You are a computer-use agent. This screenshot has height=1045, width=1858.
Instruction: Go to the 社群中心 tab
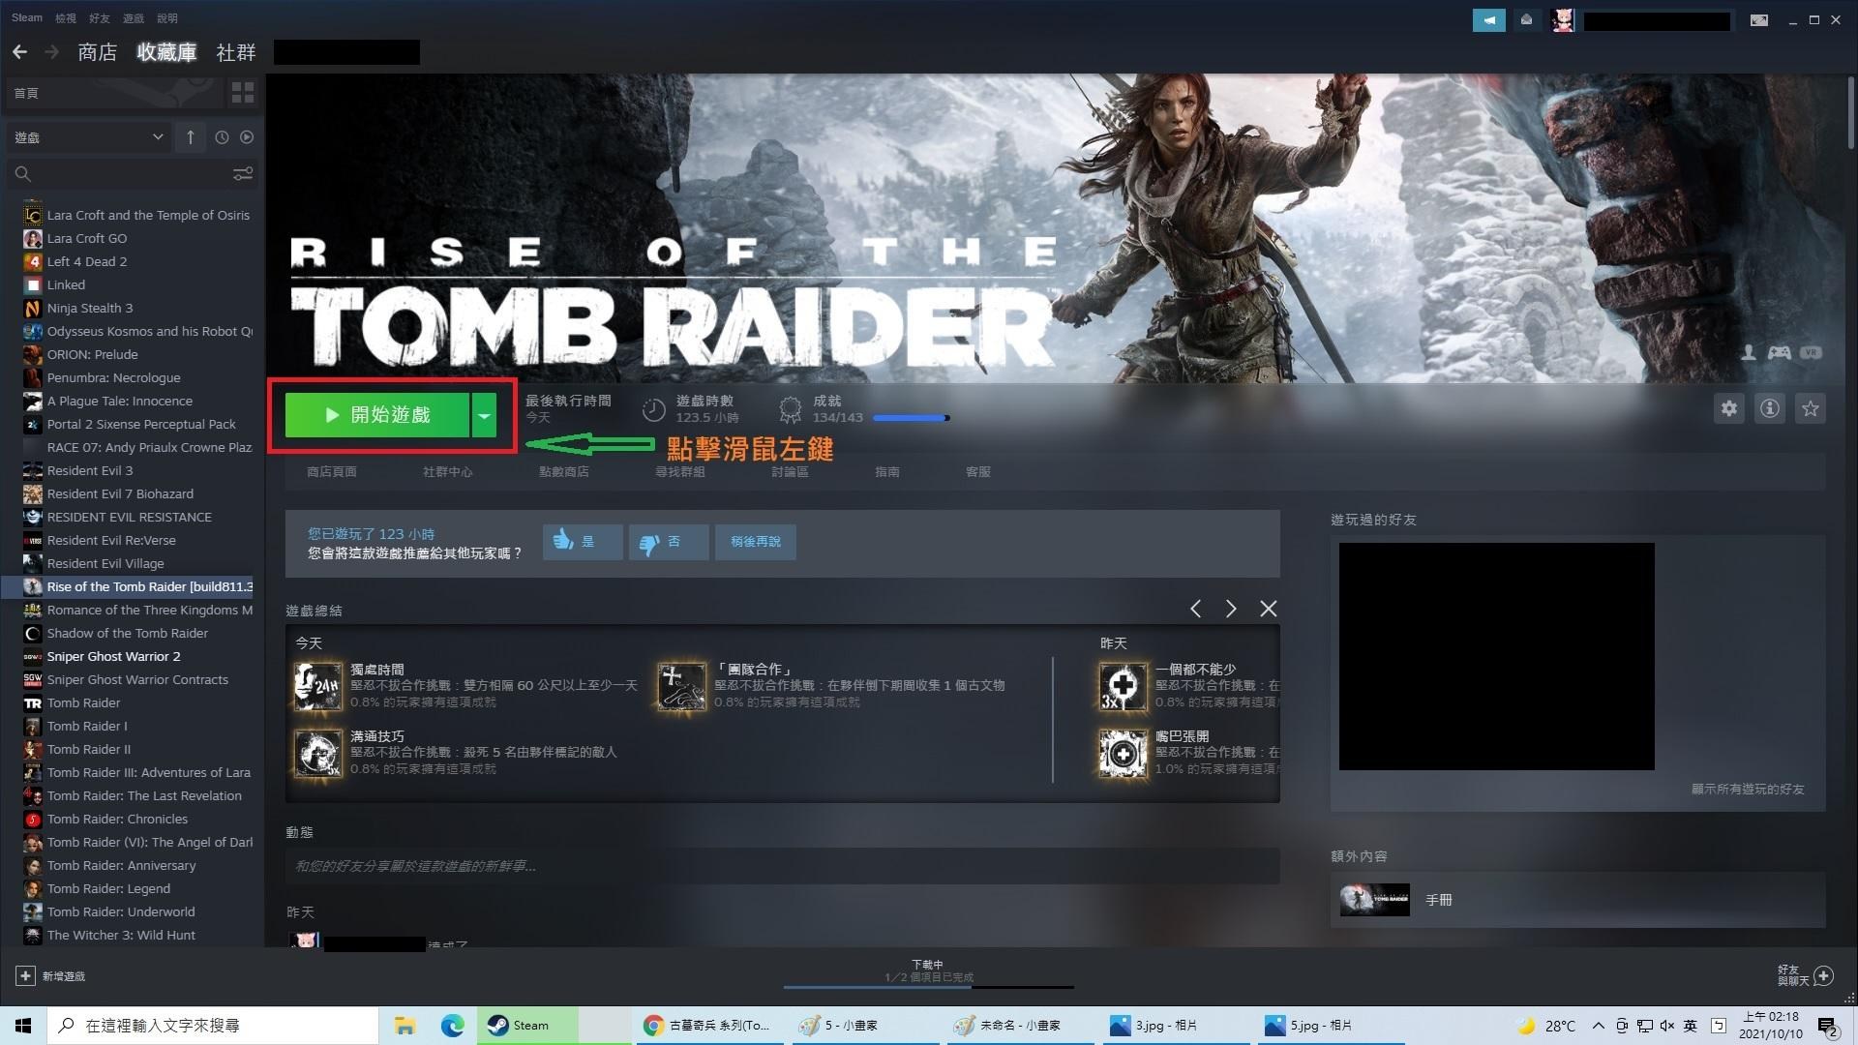click(448, 471)
